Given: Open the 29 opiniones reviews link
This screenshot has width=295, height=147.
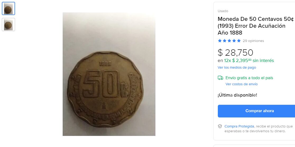Looking at the screenshot, I should [x=253, y=41].
